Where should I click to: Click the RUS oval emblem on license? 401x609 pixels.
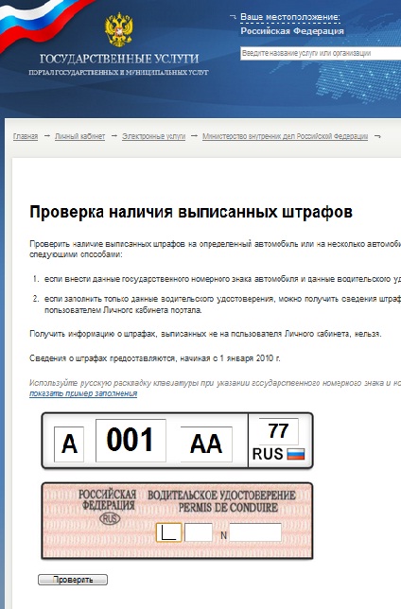click(110, 519)
